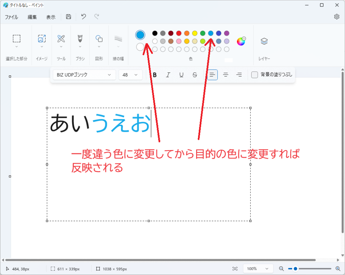The width and height of the screenshot is (345, 275).
Task: Open the font size 48 dropdown
Action: coord(130,75)
